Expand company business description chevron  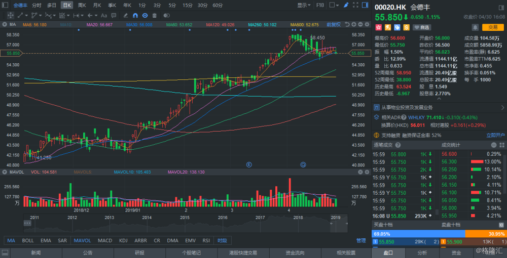click(x=503, y=107)
